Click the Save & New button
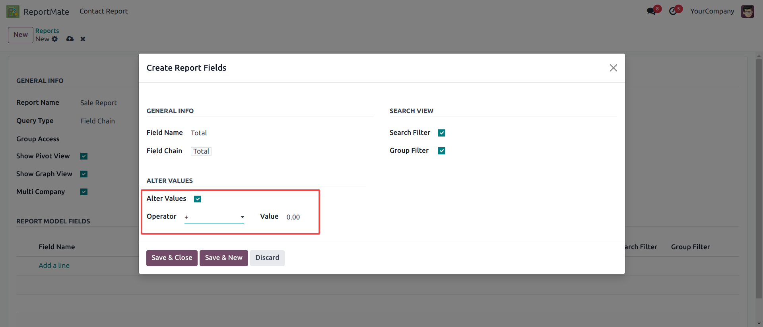The height and width of the screenshot is (327, 763). pos(223,258)
